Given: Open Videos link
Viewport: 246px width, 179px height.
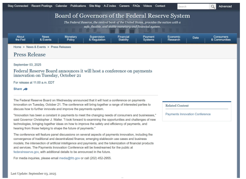Looking at the screenshot, I should point(147,6).
